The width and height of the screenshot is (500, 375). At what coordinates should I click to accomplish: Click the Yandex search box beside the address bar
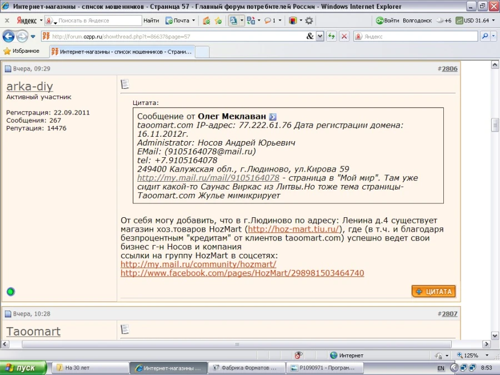[416, 36]
